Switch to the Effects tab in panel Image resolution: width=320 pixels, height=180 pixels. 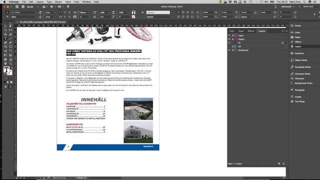[251, 31]
